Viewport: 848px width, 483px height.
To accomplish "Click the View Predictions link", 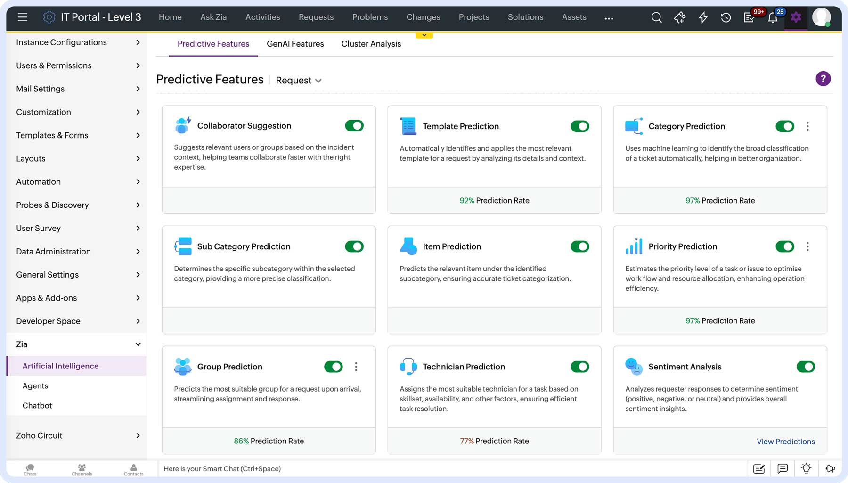I will click(786, 442).
